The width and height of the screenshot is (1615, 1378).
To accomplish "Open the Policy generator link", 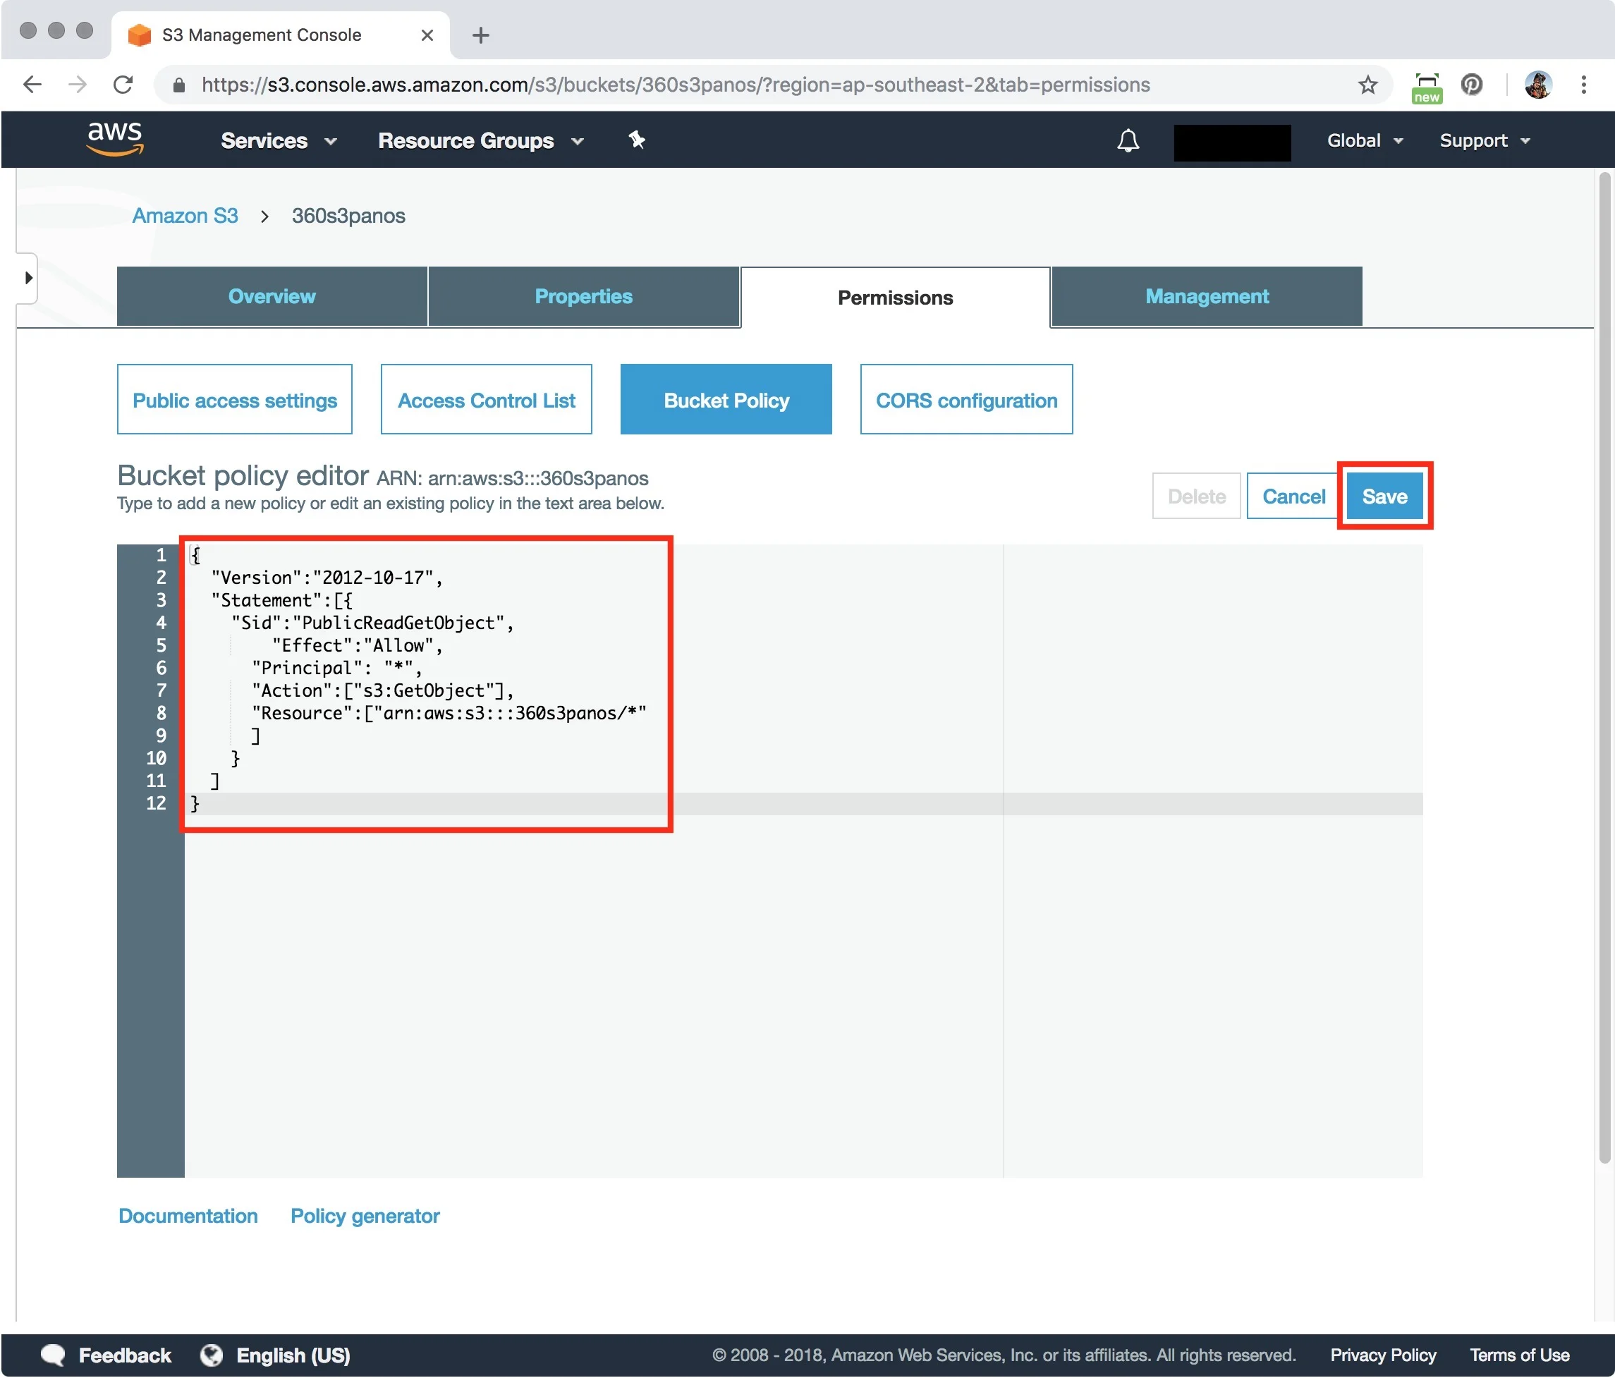I will click(365, 1216).
